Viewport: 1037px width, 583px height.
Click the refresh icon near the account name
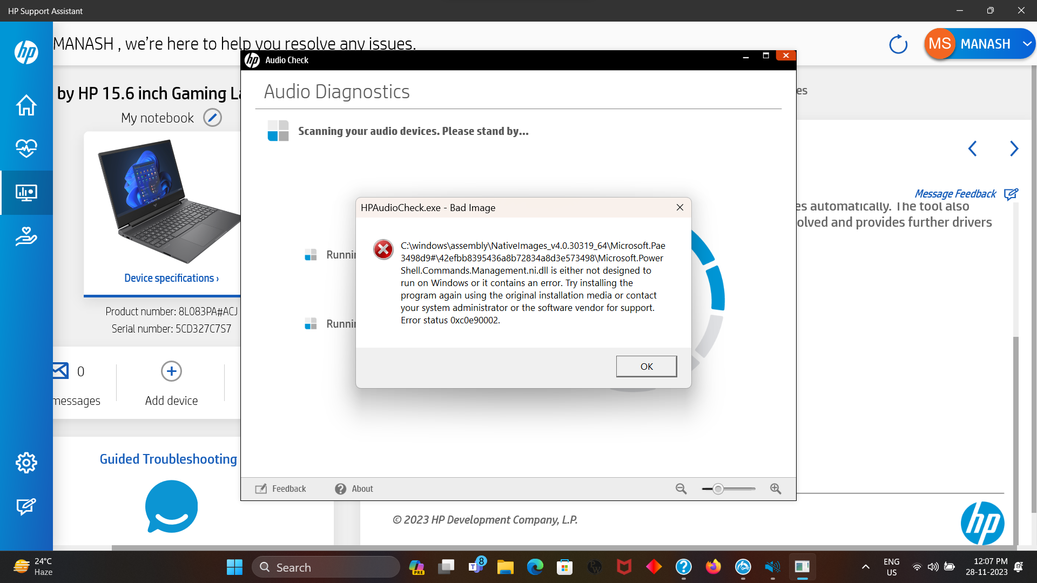tap(898, 44)
